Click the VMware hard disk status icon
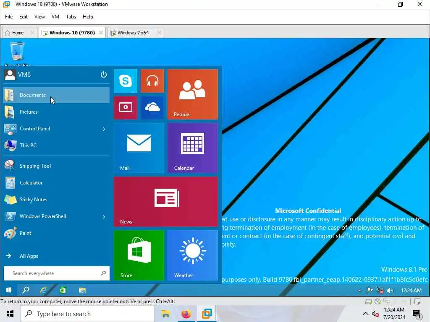430x322 pixels. [x=368, y=302]
